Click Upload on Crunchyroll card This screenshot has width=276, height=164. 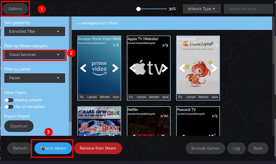[x=191, y=97]
